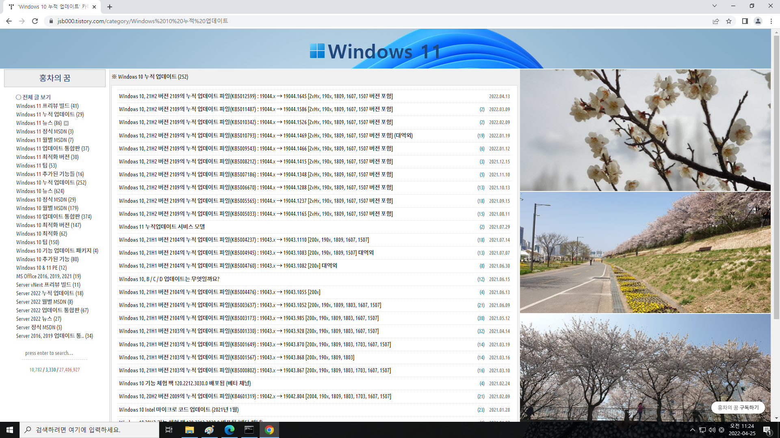
Task: Open Windows 11 누적 업데이트 category
Action: pos(50,114)
